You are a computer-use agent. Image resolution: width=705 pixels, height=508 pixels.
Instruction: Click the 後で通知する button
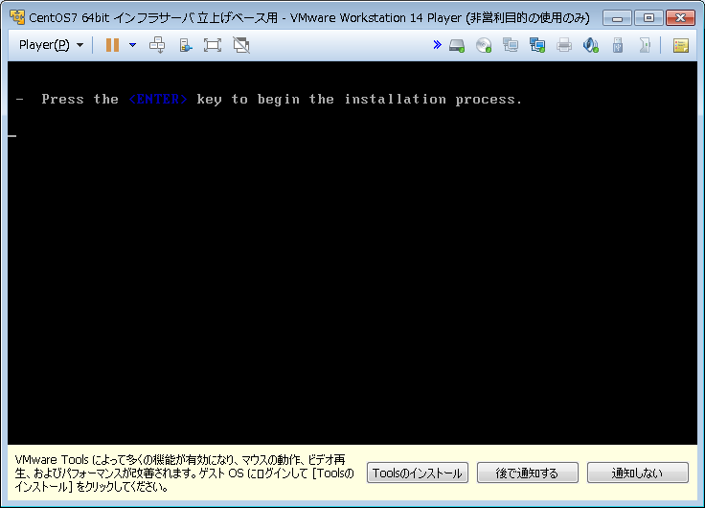point(528,473)
